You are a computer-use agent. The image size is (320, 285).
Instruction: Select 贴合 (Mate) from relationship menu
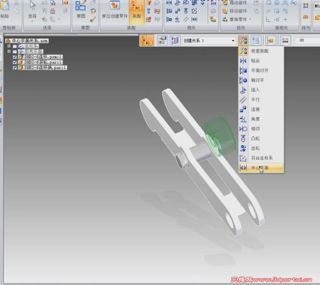point(261,61)
